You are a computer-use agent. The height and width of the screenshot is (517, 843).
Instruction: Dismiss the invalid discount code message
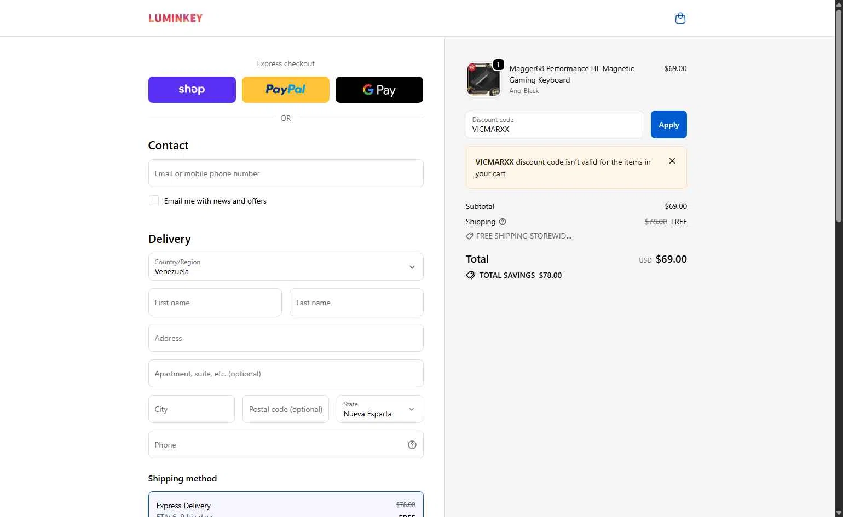tap(672, 161)
